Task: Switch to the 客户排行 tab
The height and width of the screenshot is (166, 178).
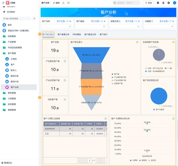Action: pyautogui.click(x=104, y=35)
